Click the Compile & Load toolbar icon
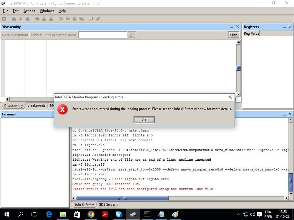The width and height of the screenshot is (294, 220). point(28,19)
